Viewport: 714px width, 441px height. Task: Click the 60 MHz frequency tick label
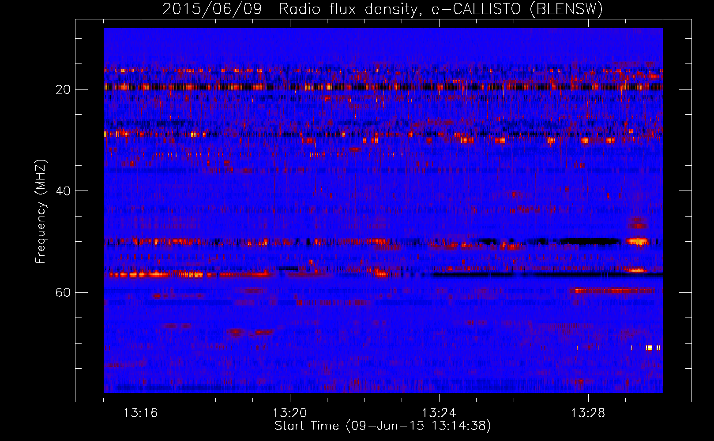tap(63, 292)
